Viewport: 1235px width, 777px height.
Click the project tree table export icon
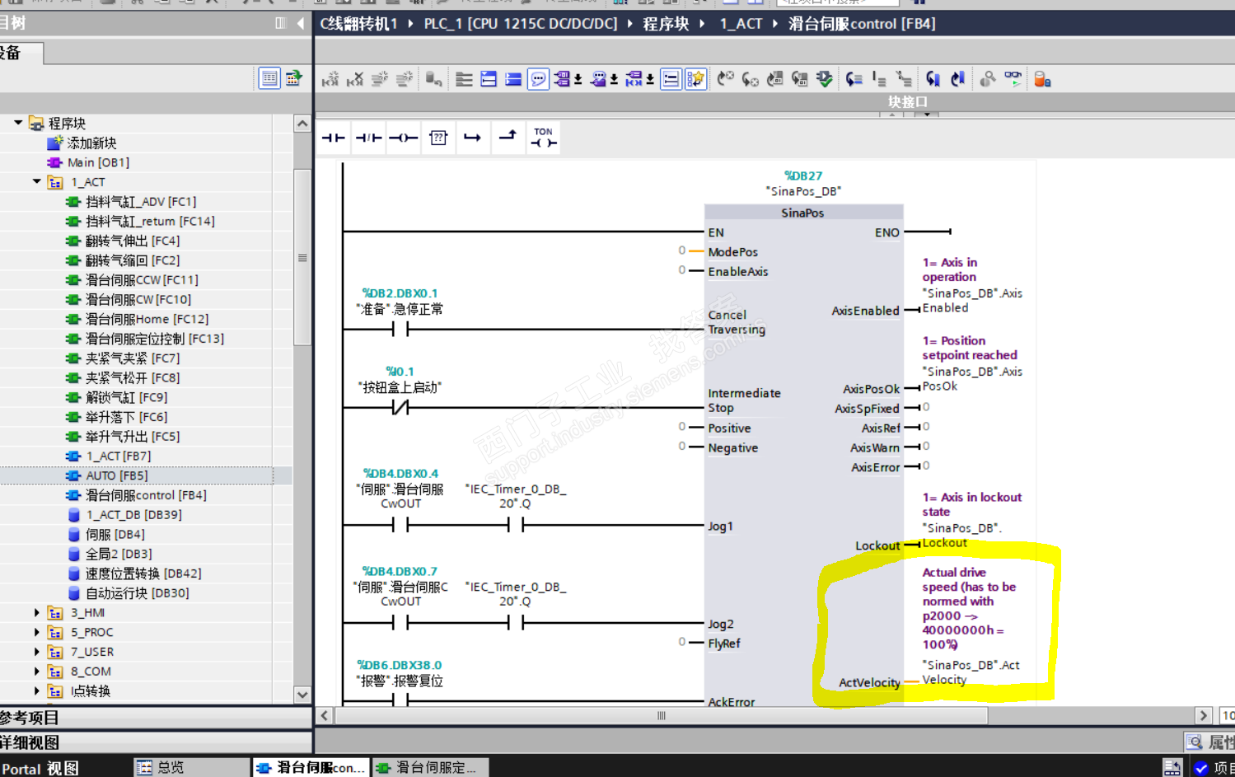pyautogui.click(x=293, y=78)
